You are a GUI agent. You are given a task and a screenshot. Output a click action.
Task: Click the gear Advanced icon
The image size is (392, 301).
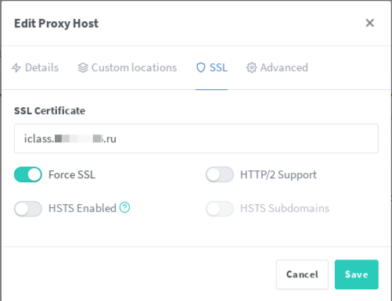(x=252, y=68)
